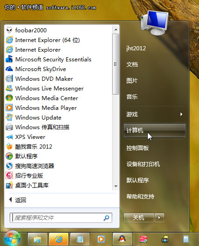This screenshot has width=199, height=246.
Task: Click 'Windows Media Center' label
Action: (x=47, y=98)
